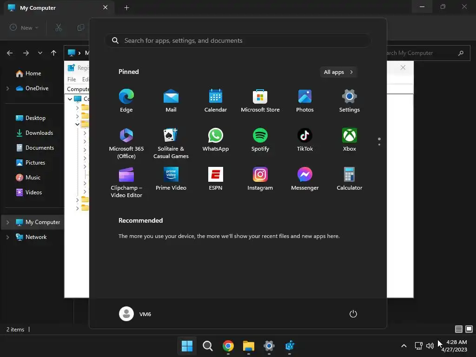Open Settings from the taskbar
Image resolution: width=476 pixels, height=357 pixels.
pos(269,345)
